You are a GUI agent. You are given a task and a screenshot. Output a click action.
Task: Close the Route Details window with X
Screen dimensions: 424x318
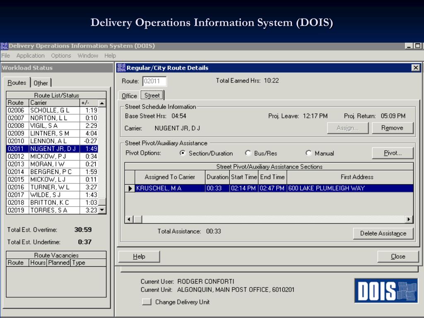coord(416,67)
